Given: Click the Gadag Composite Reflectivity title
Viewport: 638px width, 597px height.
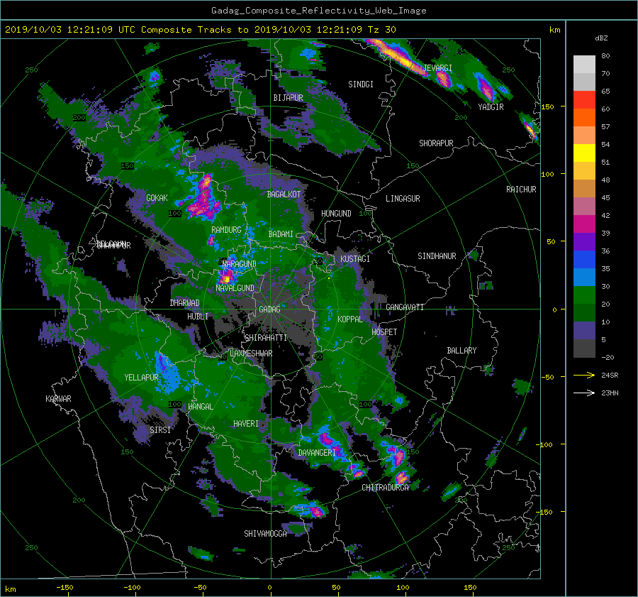Looking at the screenshot, I should point(318,11).
